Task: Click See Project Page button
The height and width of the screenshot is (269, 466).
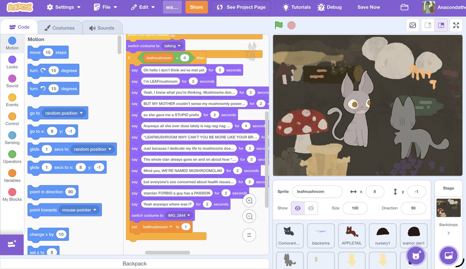Action: [x=241, y=7]
